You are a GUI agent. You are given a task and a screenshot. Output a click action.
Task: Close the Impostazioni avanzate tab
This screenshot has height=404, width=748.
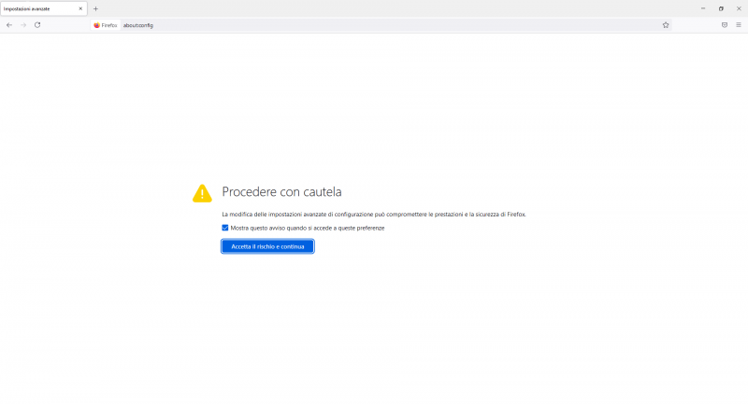[80, 8]
